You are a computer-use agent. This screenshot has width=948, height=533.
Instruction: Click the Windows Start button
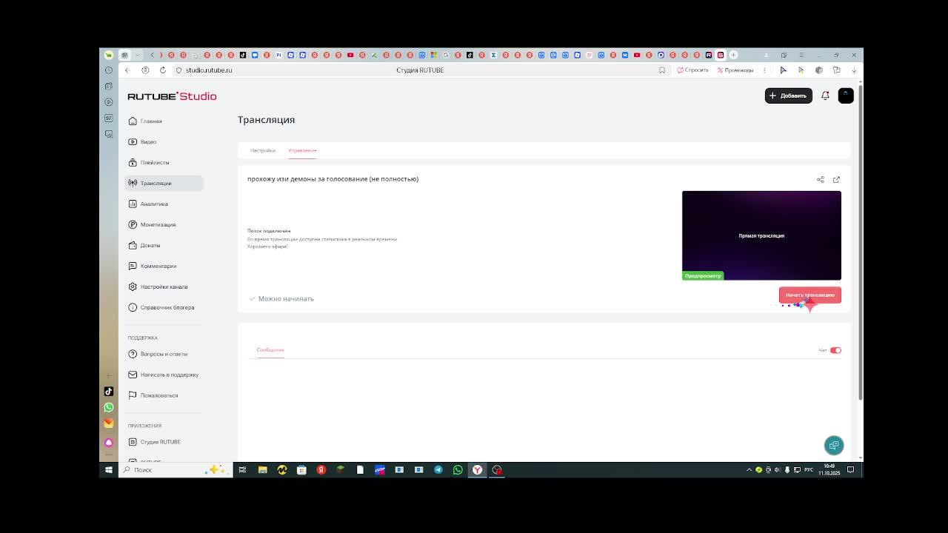pos(109,470)
